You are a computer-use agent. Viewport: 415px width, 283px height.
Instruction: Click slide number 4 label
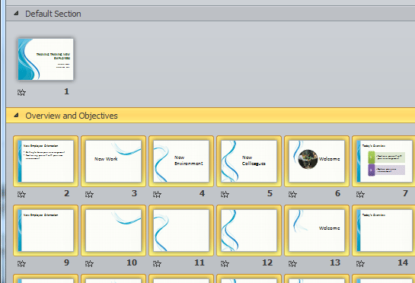click(x=203, y=193)
